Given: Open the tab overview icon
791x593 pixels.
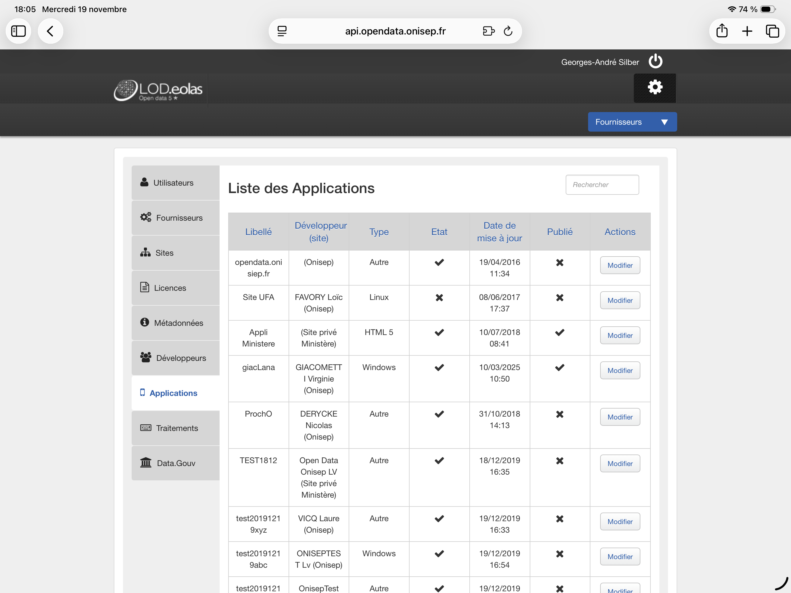Looking at the screenshot, I should pyautogui.click(x=772, y=31).
